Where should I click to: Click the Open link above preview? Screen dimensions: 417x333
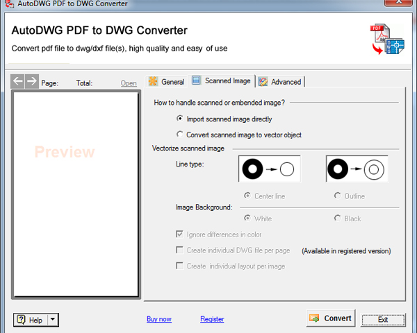click(129, 83)
